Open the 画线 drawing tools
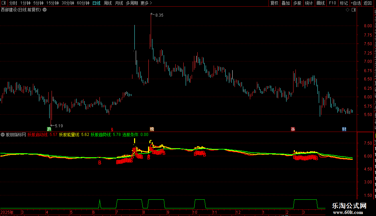The image size is (376, 216). point(321,3)
